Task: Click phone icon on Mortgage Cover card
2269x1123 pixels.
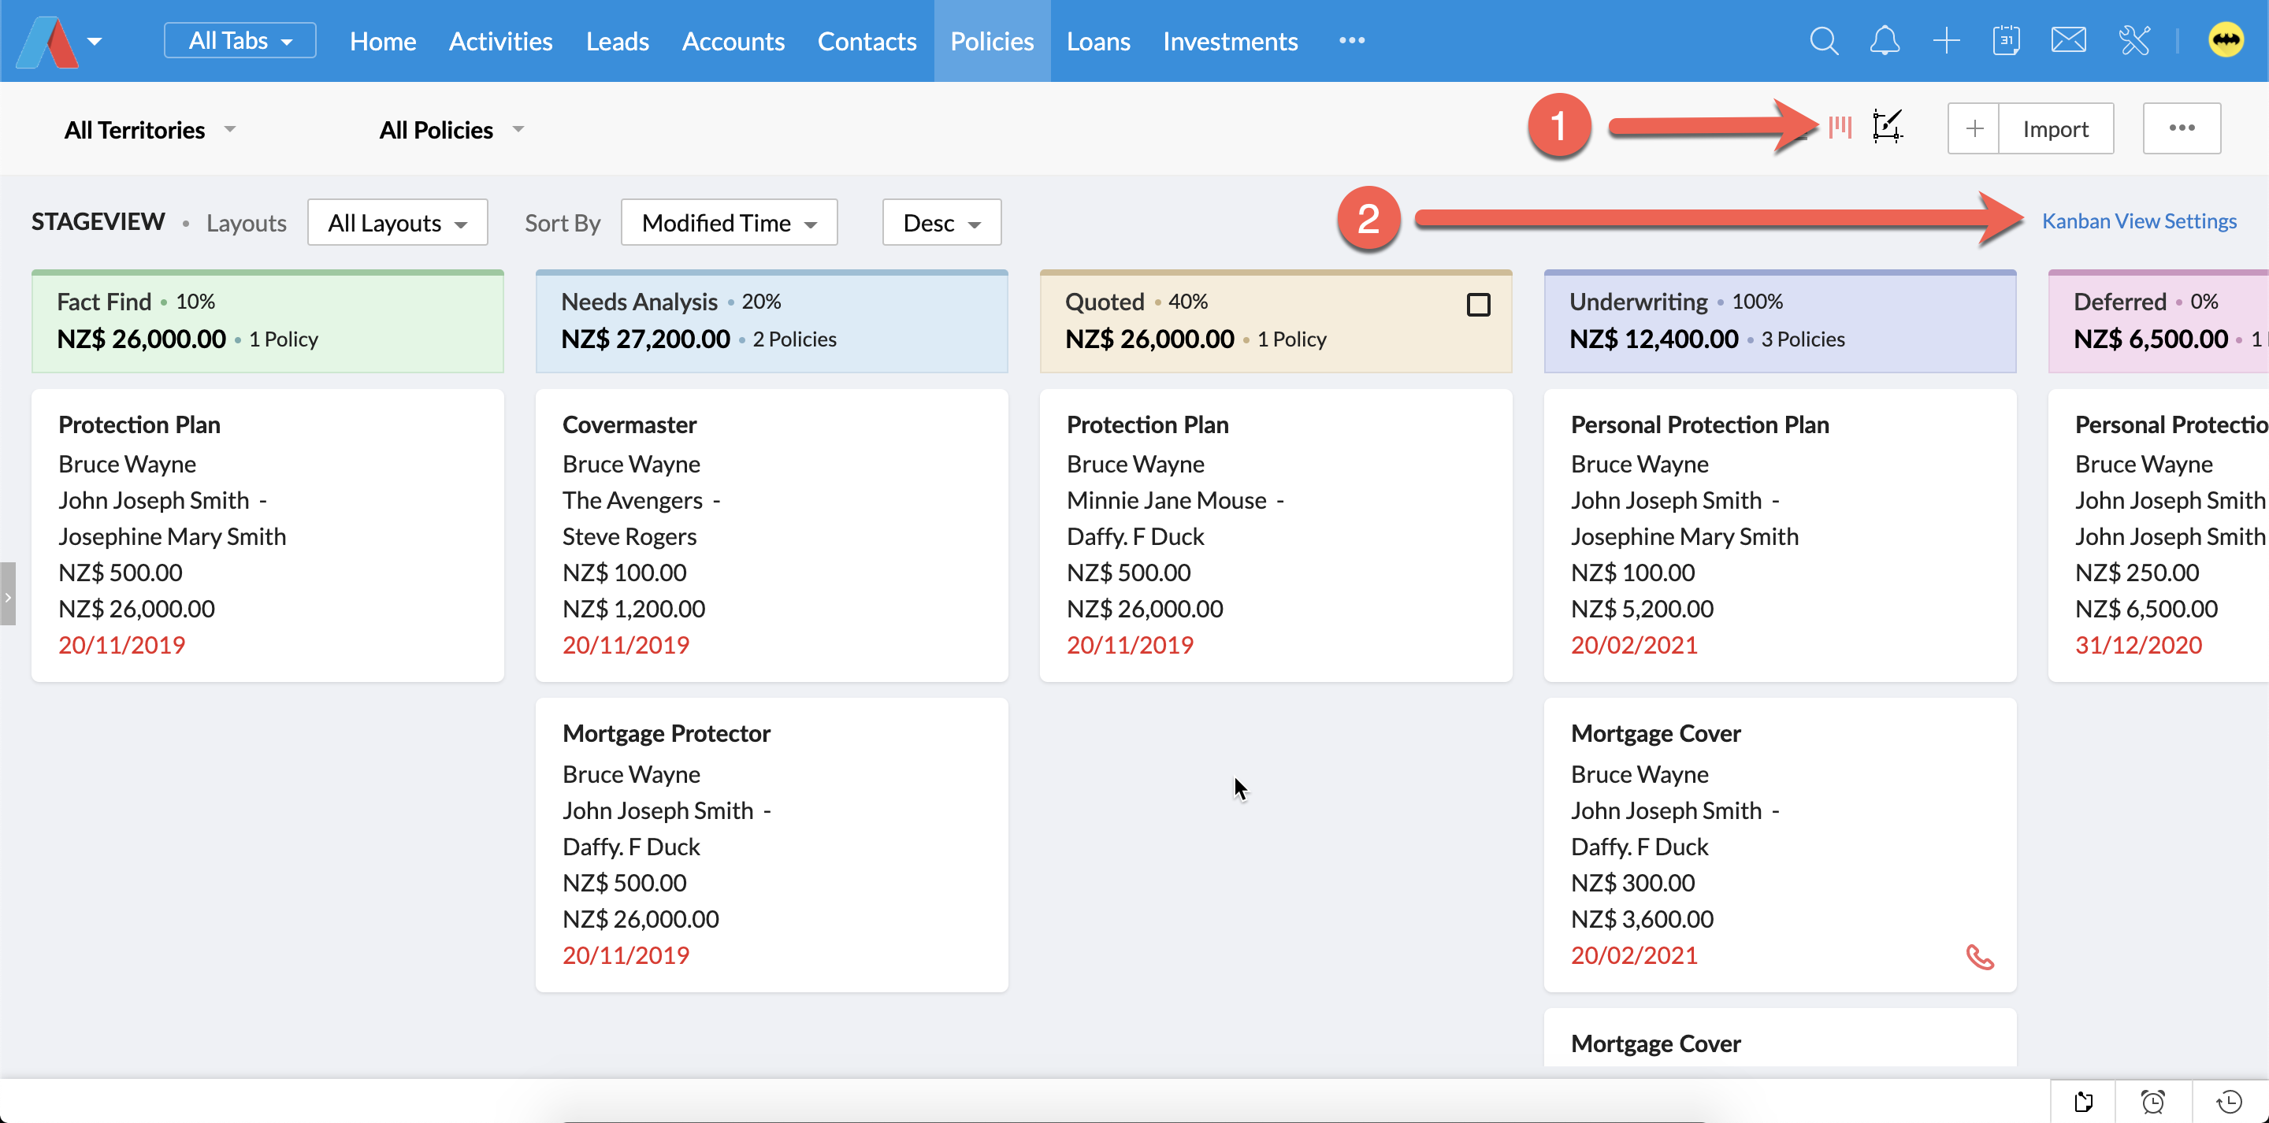Action: click(1979, 957)
